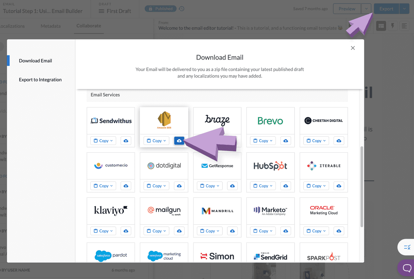
Task: Open the version history clock icon
Action: [182, 9]
